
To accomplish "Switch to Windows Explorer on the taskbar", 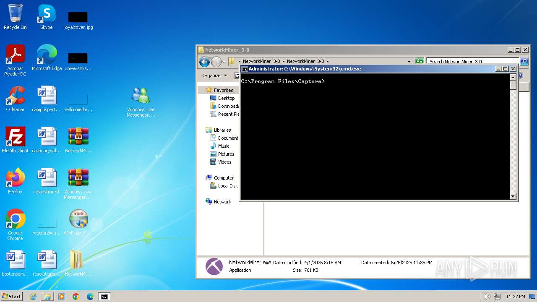I will (x=47, y=297).
